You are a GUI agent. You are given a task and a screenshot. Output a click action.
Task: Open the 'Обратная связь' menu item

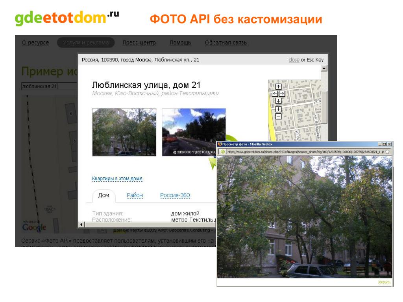pyautogui.click(x=226, y=42)
